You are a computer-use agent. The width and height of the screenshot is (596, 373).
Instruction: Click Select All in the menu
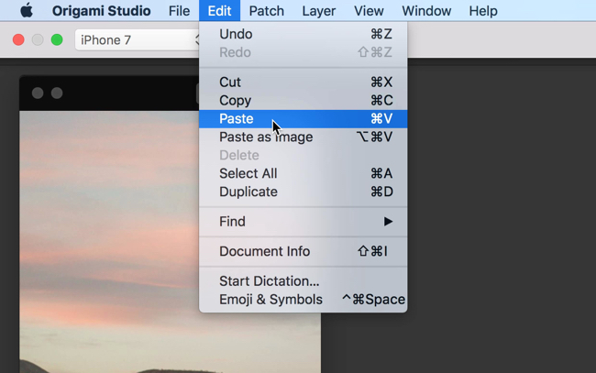pos(248,174)
